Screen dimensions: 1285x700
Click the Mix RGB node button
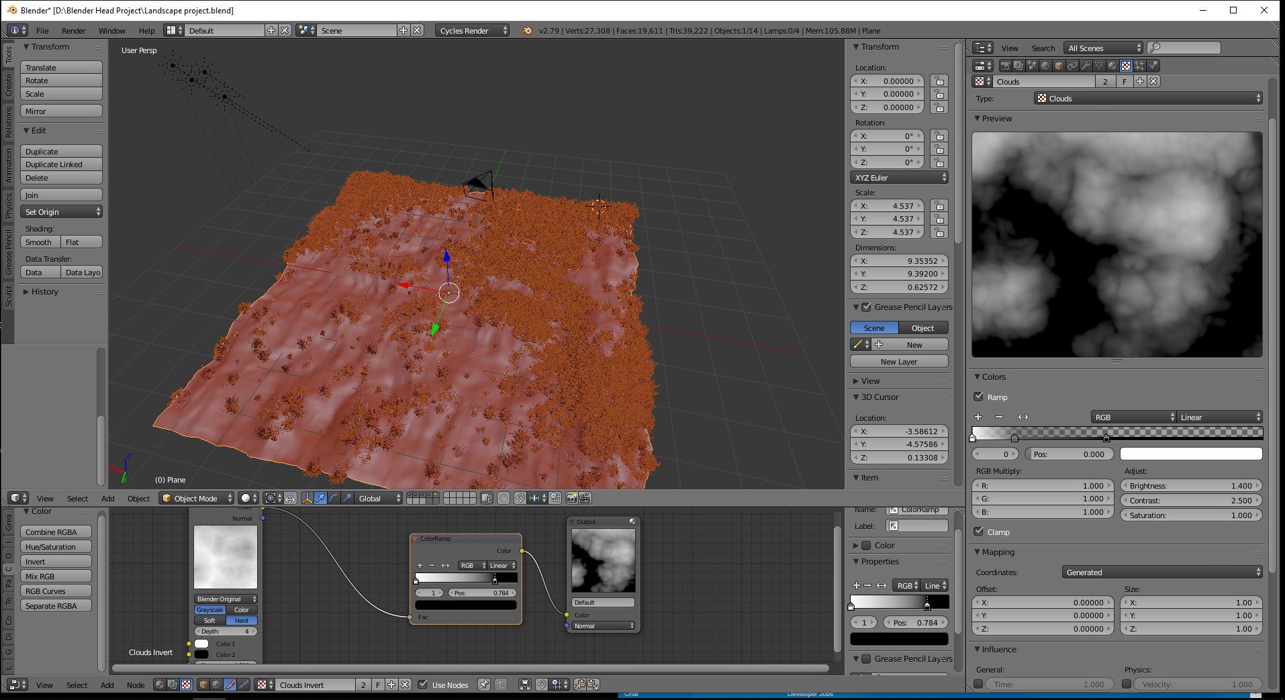[56, 576]
